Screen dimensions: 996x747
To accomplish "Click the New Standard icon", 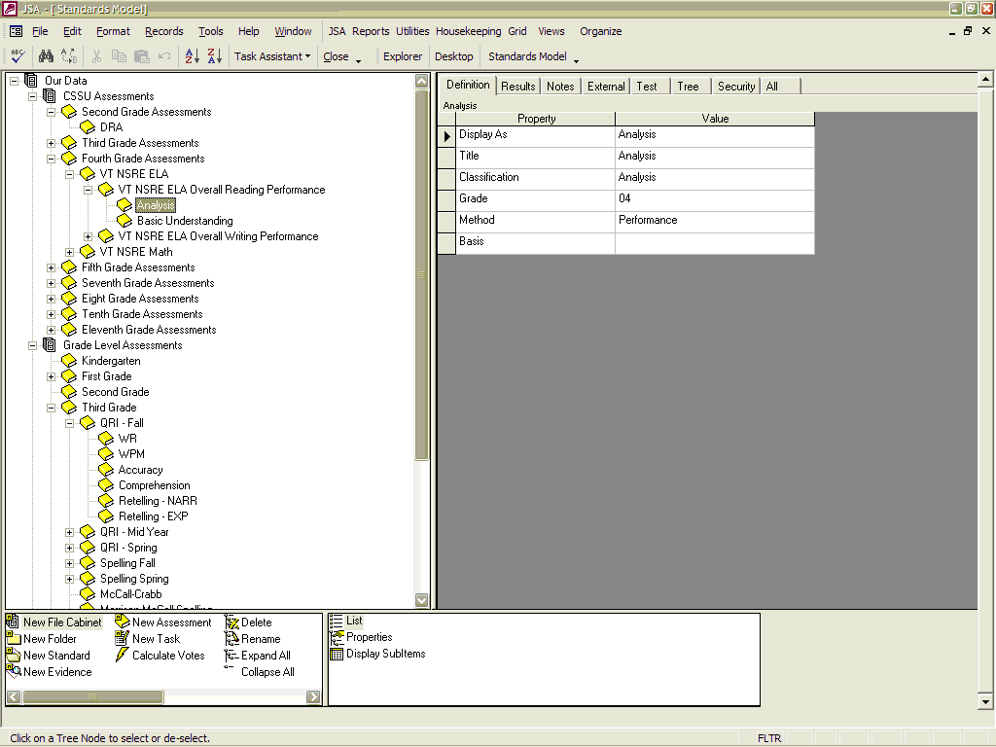I will (14, 655).
